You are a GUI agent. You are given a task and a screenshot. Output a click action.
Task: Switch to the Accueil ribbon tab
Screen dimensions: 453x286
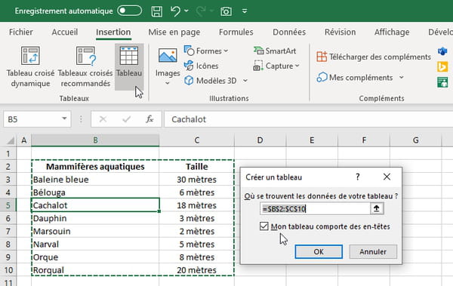[x=65, y=32]
